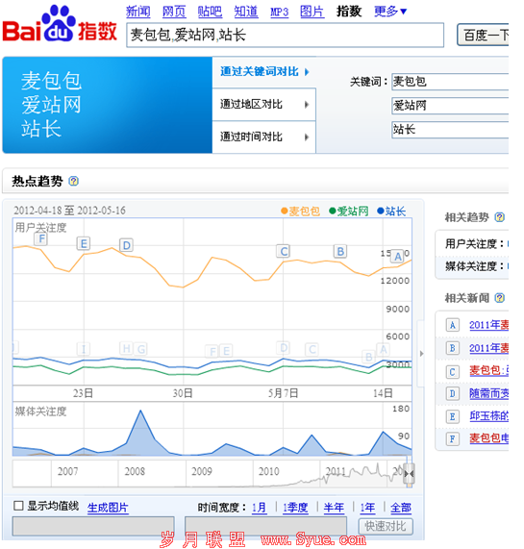The height and width of the screenshot is (549, 524).
Task: Toggle the 站长 legend series
Action: click(391, 212)
